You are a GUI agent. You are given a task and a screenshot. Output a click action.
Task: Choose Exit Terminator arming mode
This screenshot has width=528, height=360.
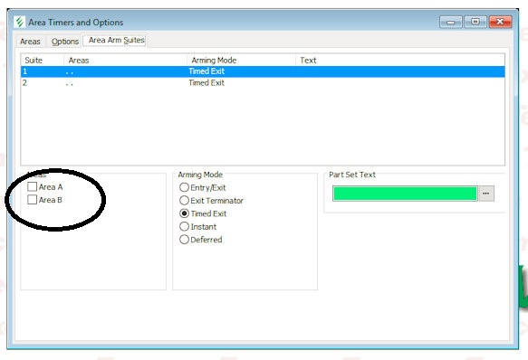184,201
